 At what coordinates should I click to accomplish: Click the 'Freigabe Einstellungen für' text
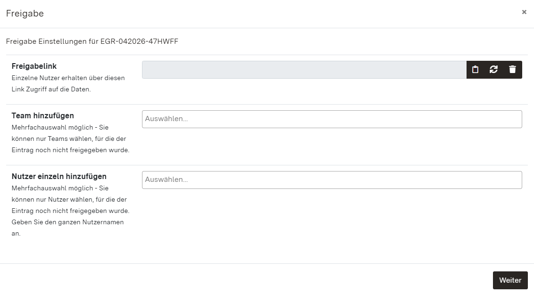[52, 41]
